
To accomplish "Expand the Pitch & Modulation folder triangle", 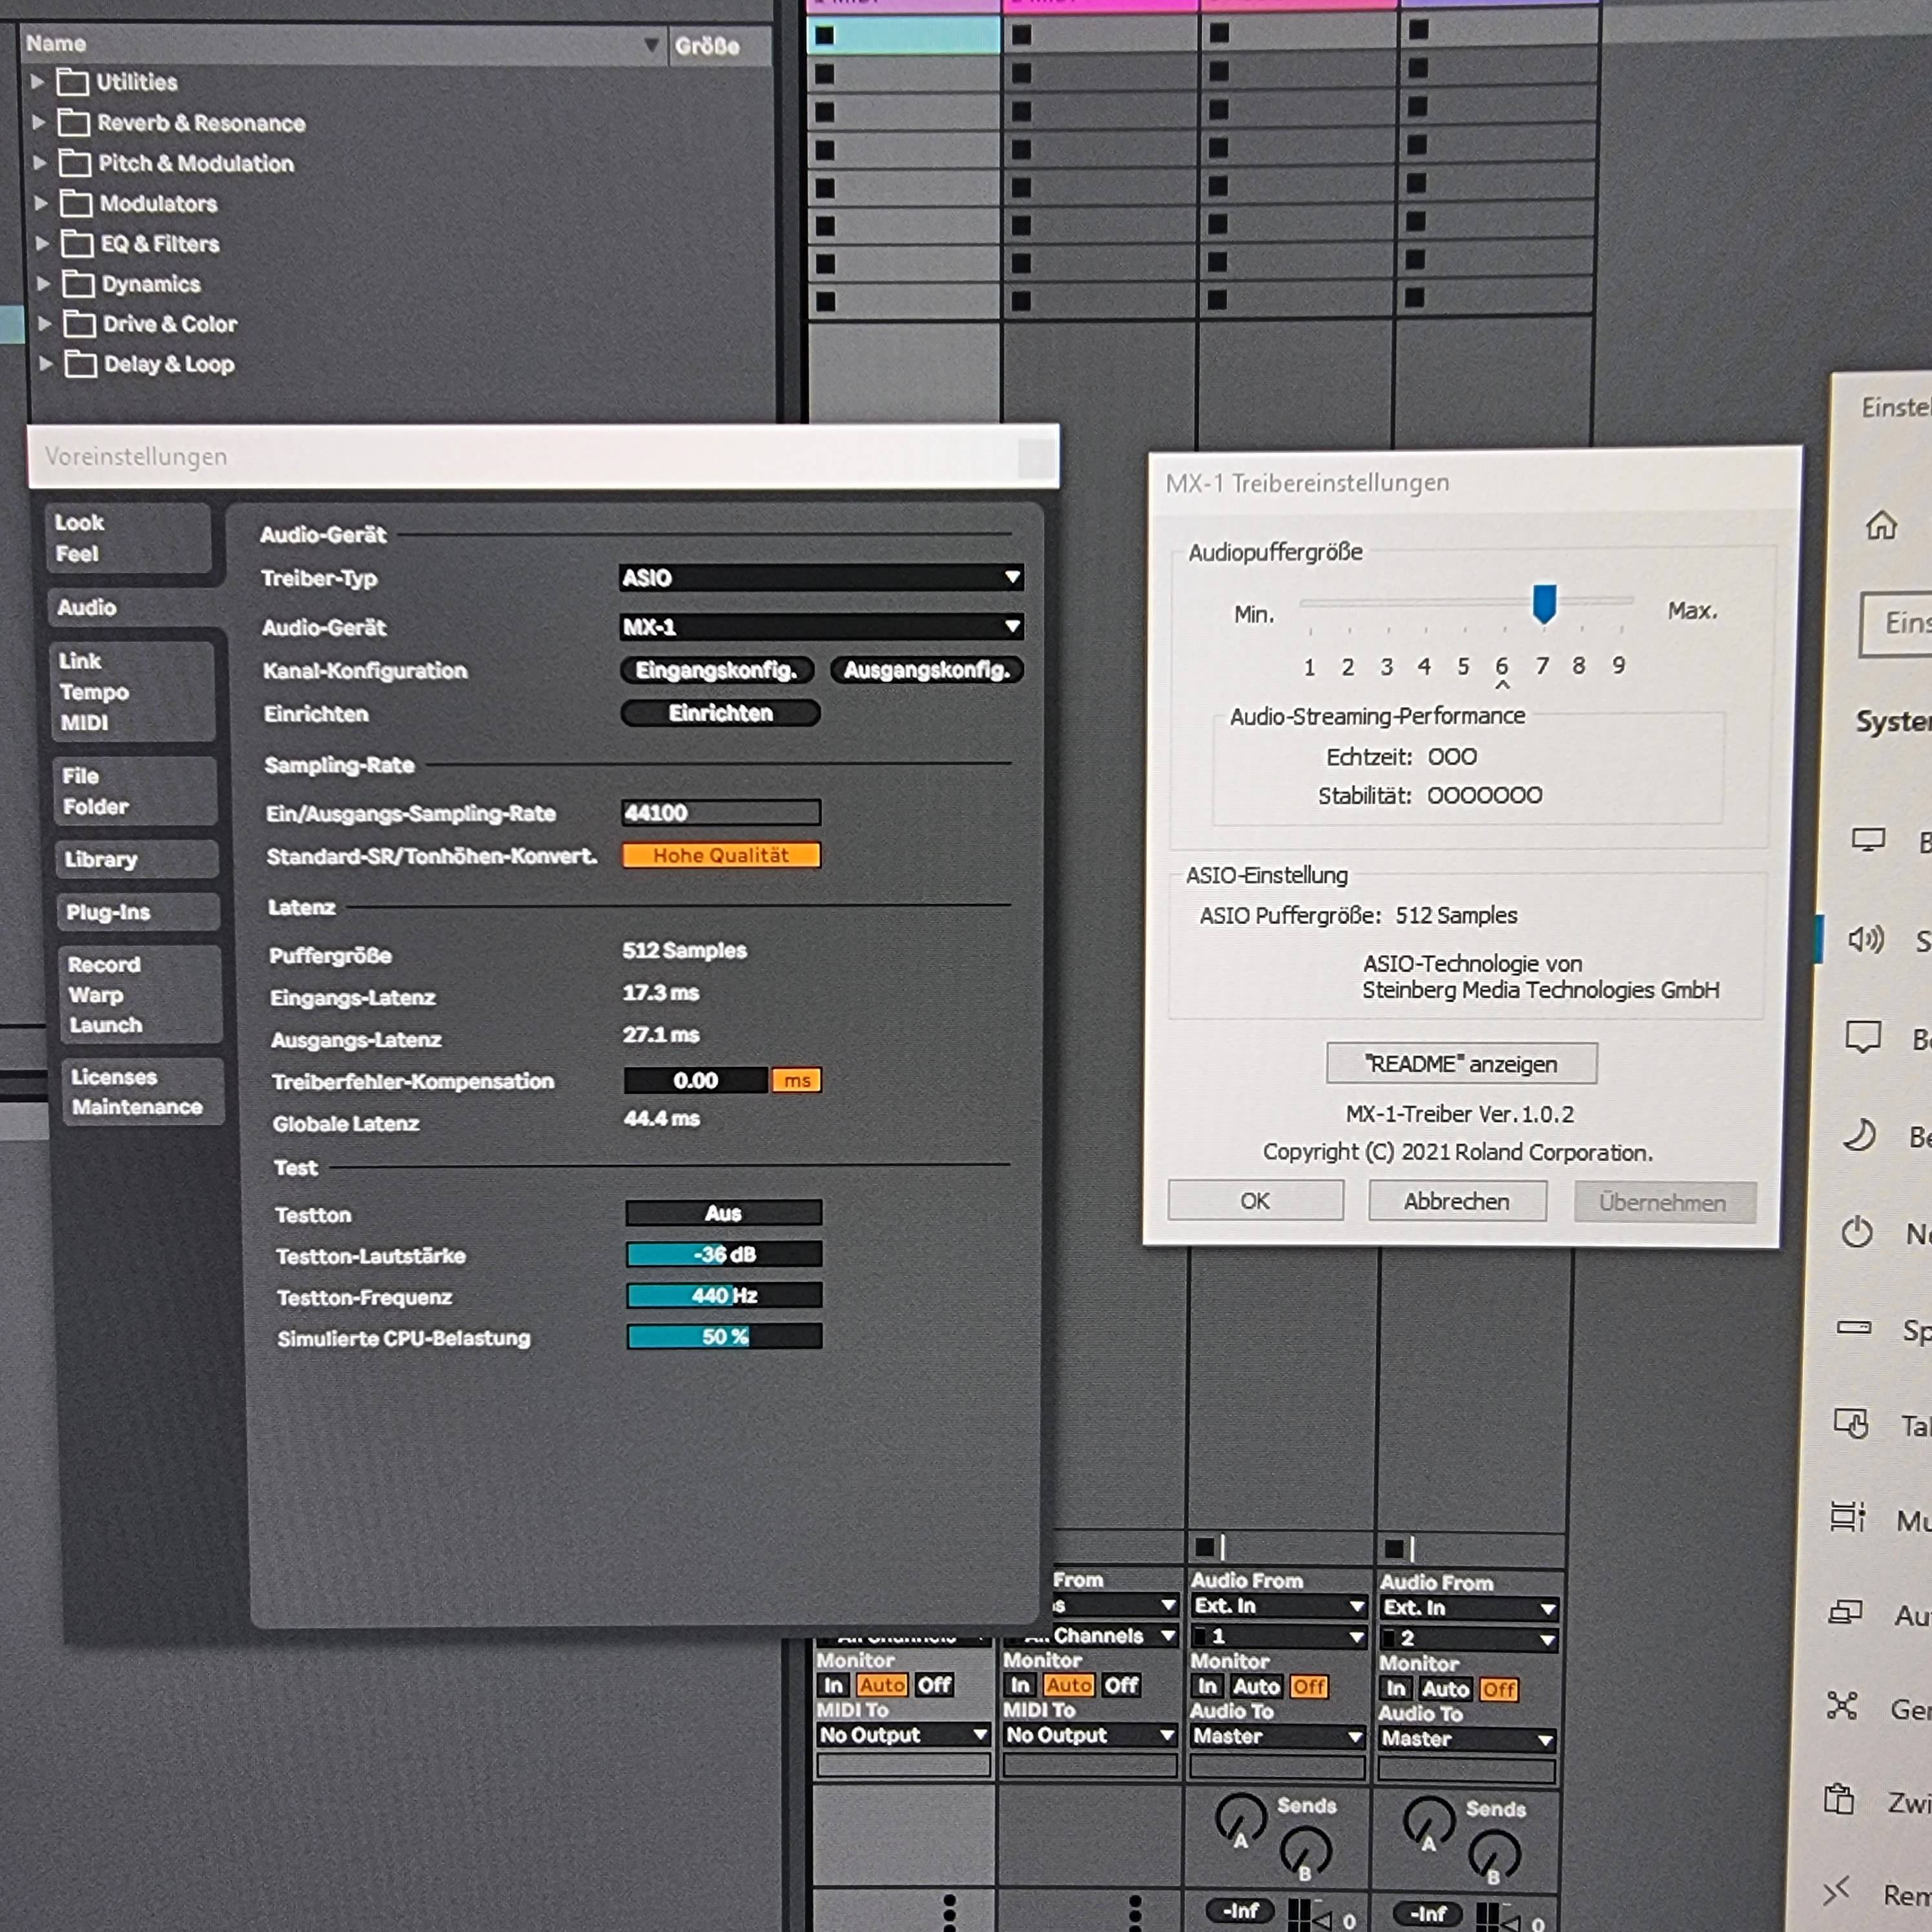I will click(39, 162).
